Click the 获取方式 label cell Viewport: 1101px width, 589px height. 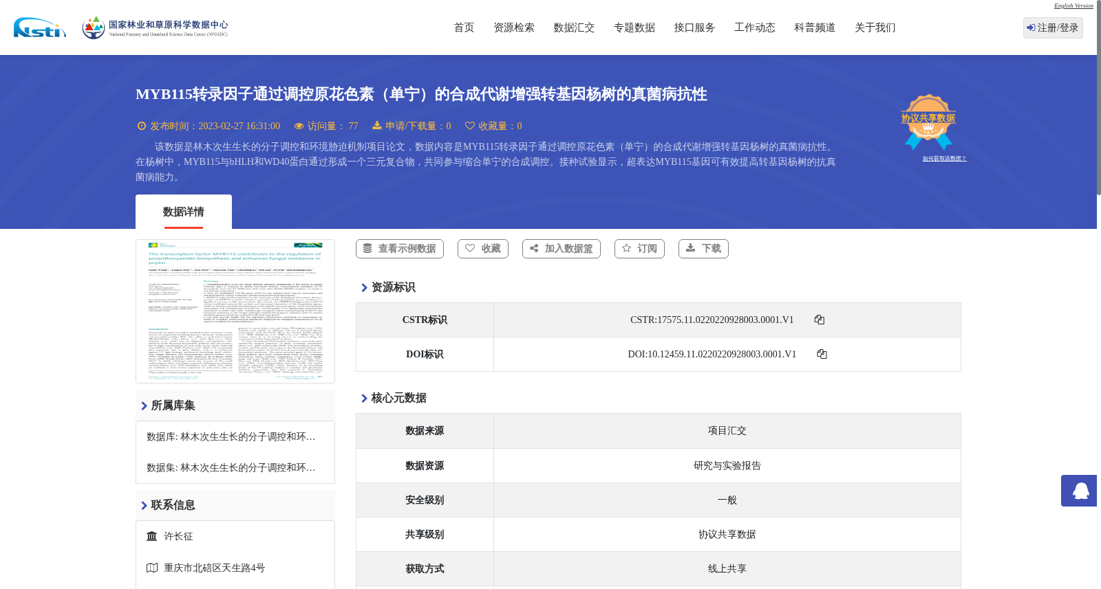tap(425, 568)
